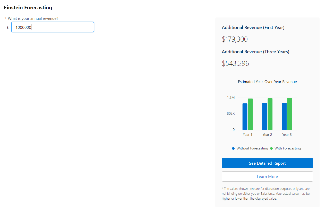
Task: Select the Year 2 blue Without Forecasting bar
Action: coord(264,117)
